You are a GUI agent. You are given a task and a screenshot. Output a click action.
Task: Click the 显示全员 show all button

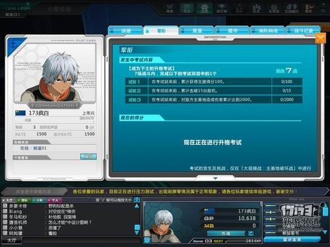292,240
